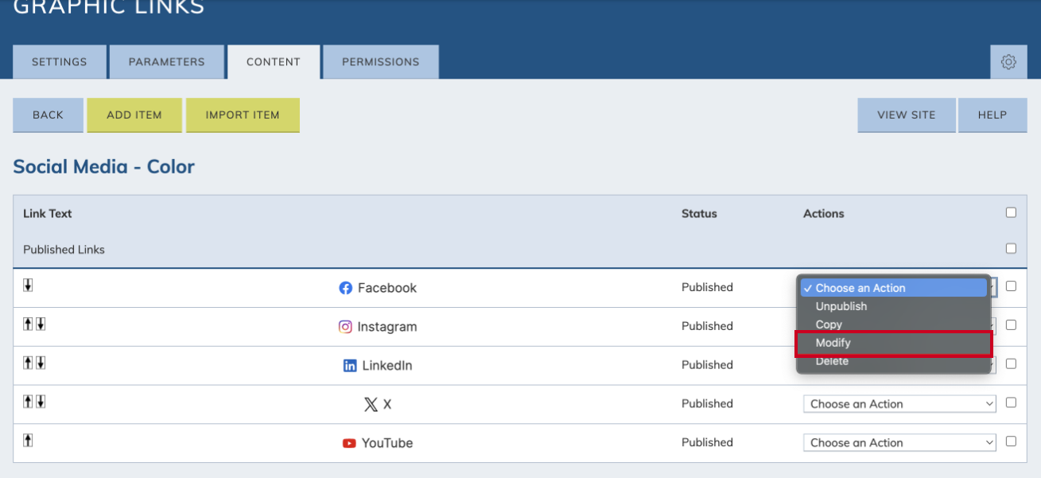The image size is (1041, 478).
Task: Click the Import Item button
Action: pyautogui.click(x=243, y=115)
